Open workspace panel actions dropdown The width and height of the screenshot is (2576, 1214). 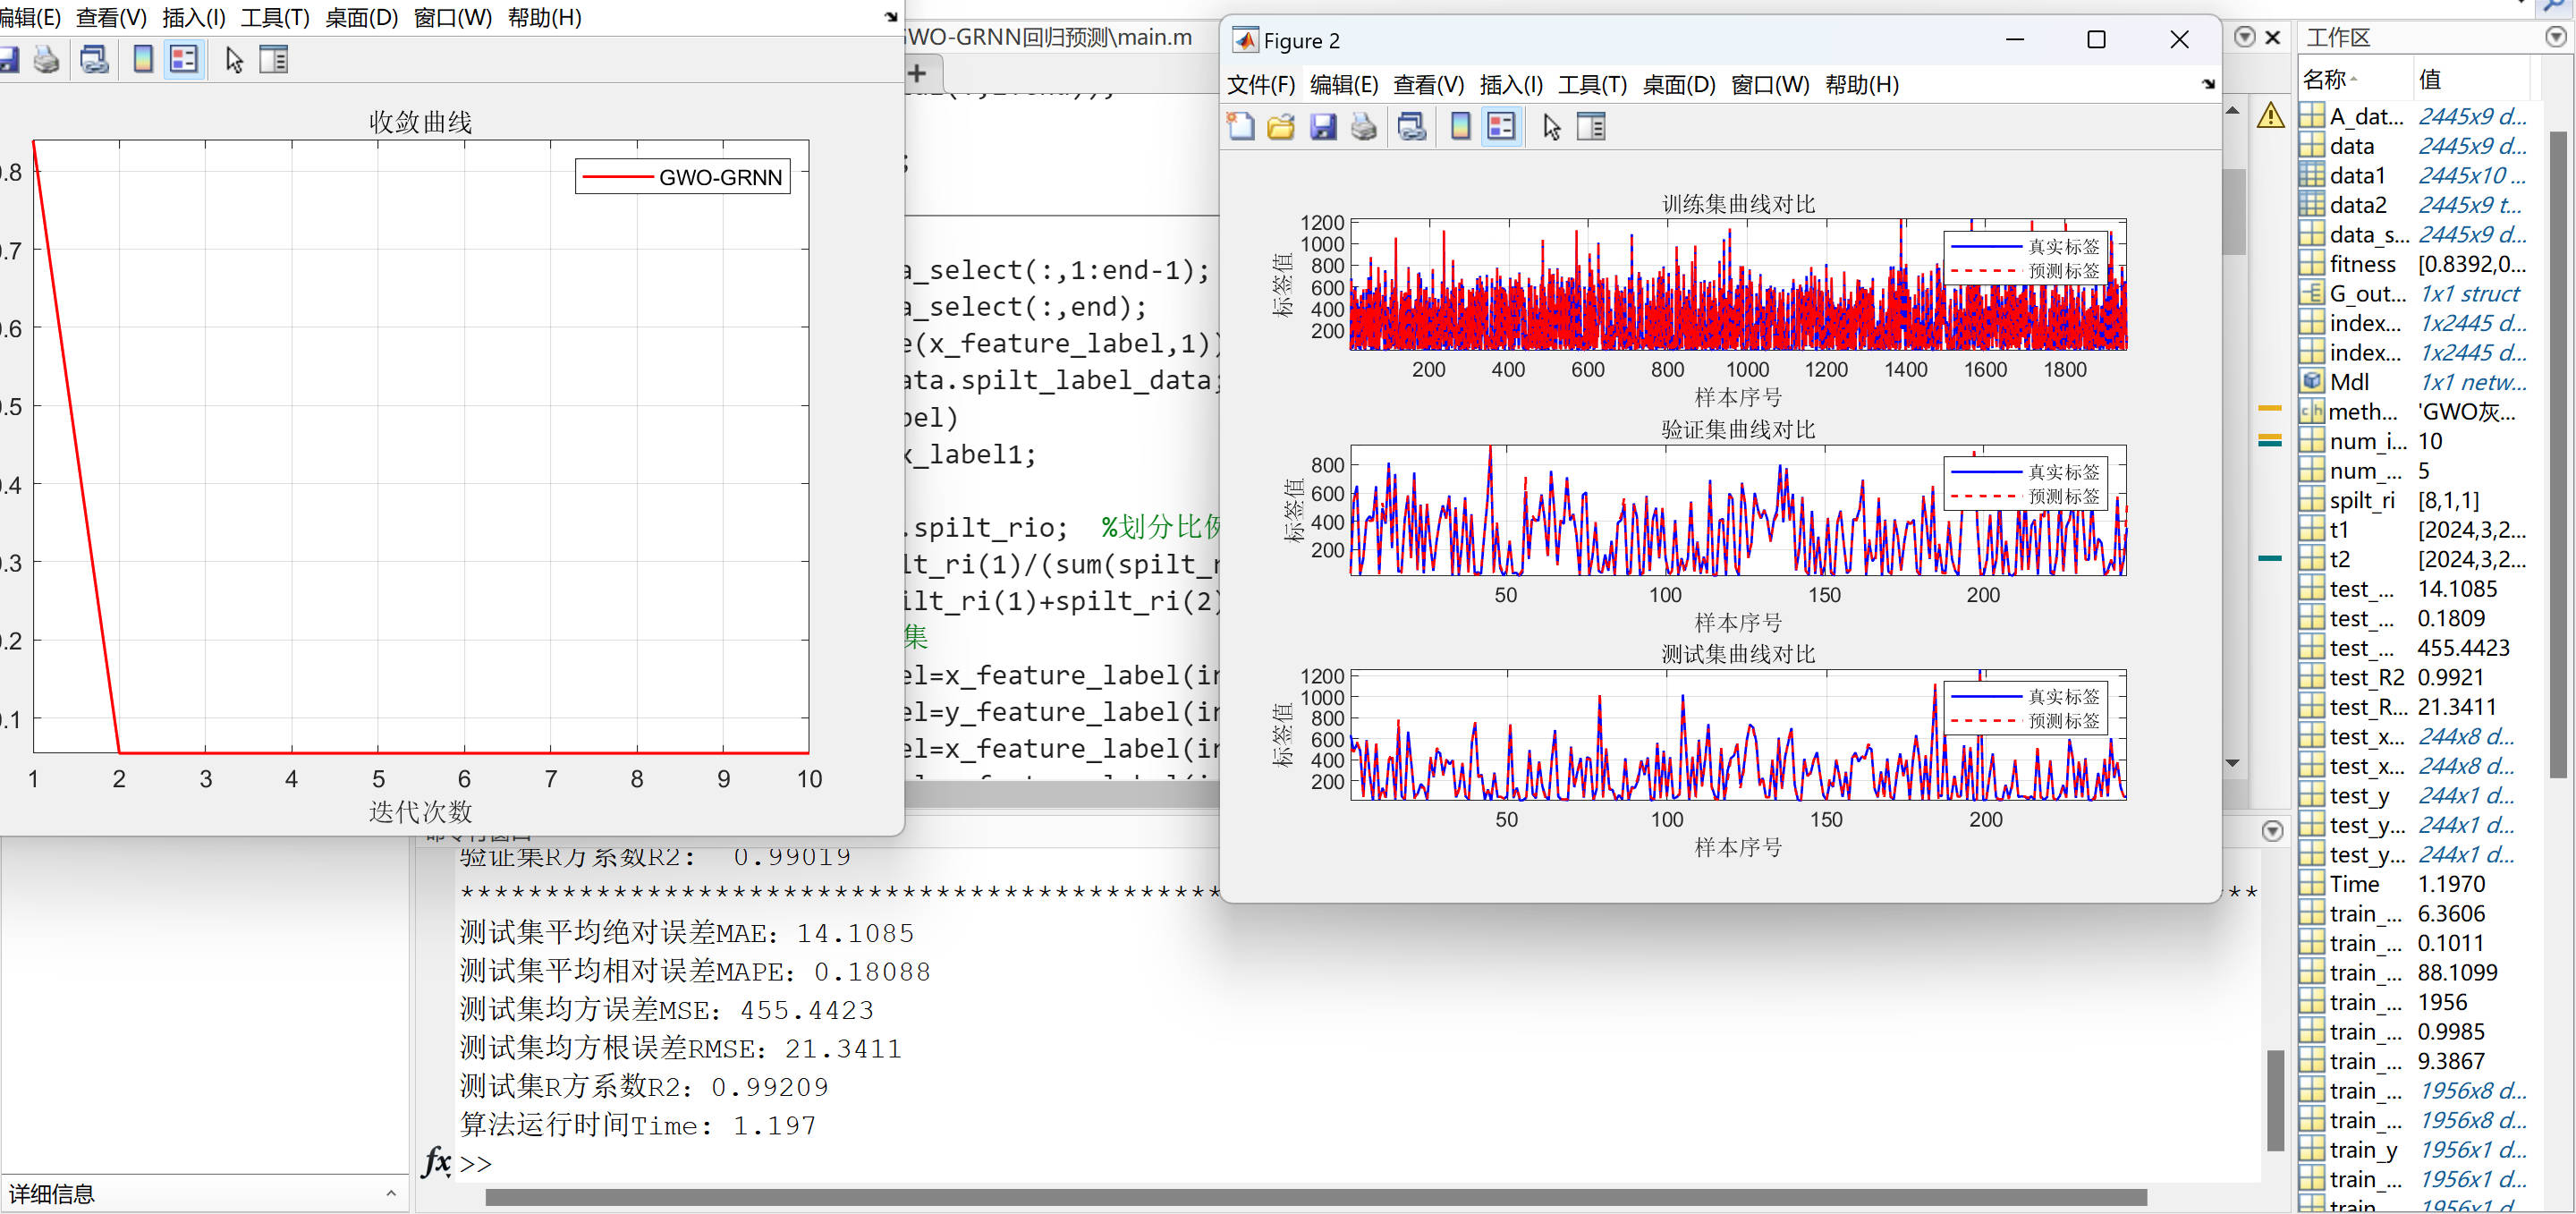click(x=2555, y=37)
